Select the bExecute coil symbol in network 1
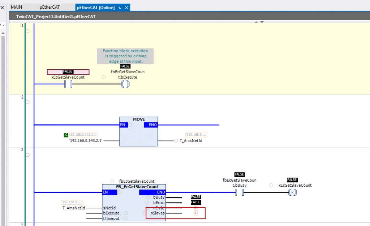 (125, 84)
